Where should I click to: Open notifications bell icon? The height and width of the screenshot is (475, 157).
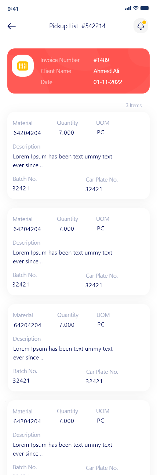[140, 26]
